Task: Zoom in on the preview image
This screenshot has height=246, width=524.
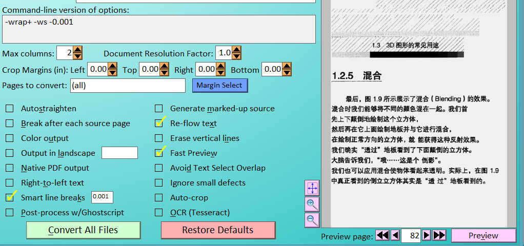Action: 312,204
